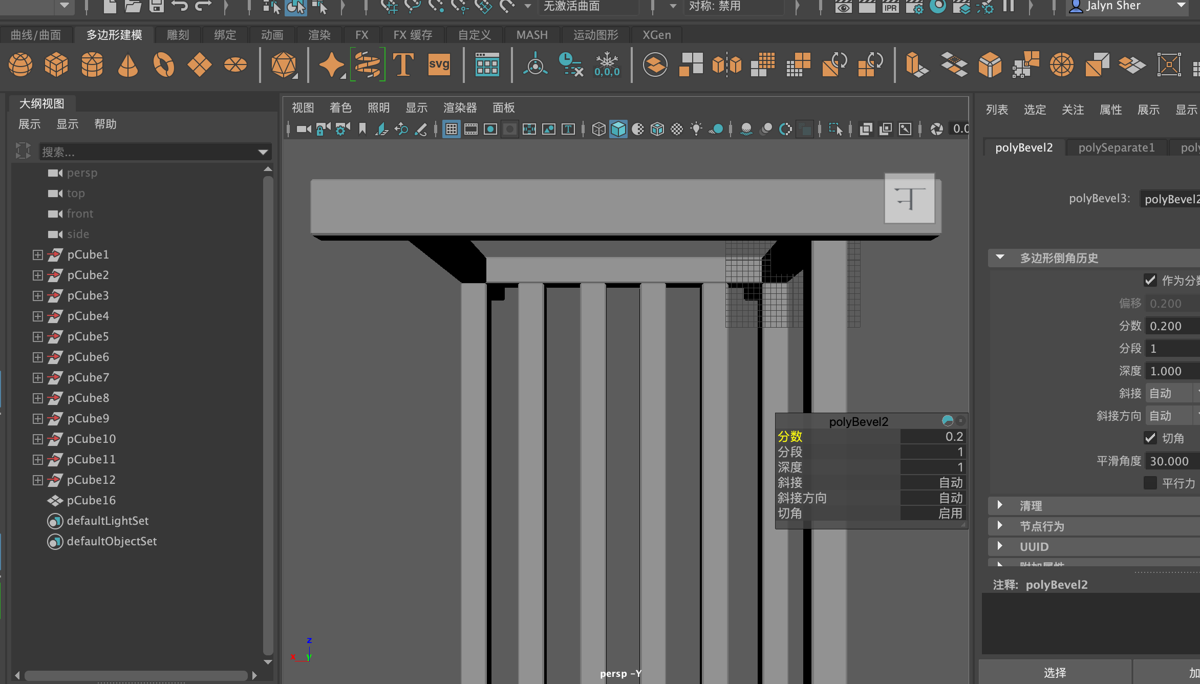Click the polygon cylinder shelf icon
Image resolution: width=1200 pixels, height=684 pixels.
[x=92, y=65]
